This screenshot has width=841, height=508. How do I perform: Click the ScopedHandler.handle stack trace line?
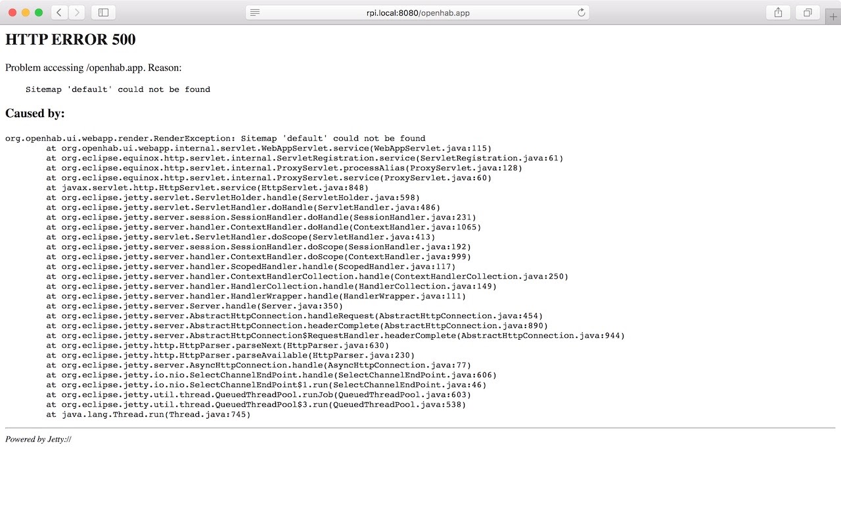[251, 267]
